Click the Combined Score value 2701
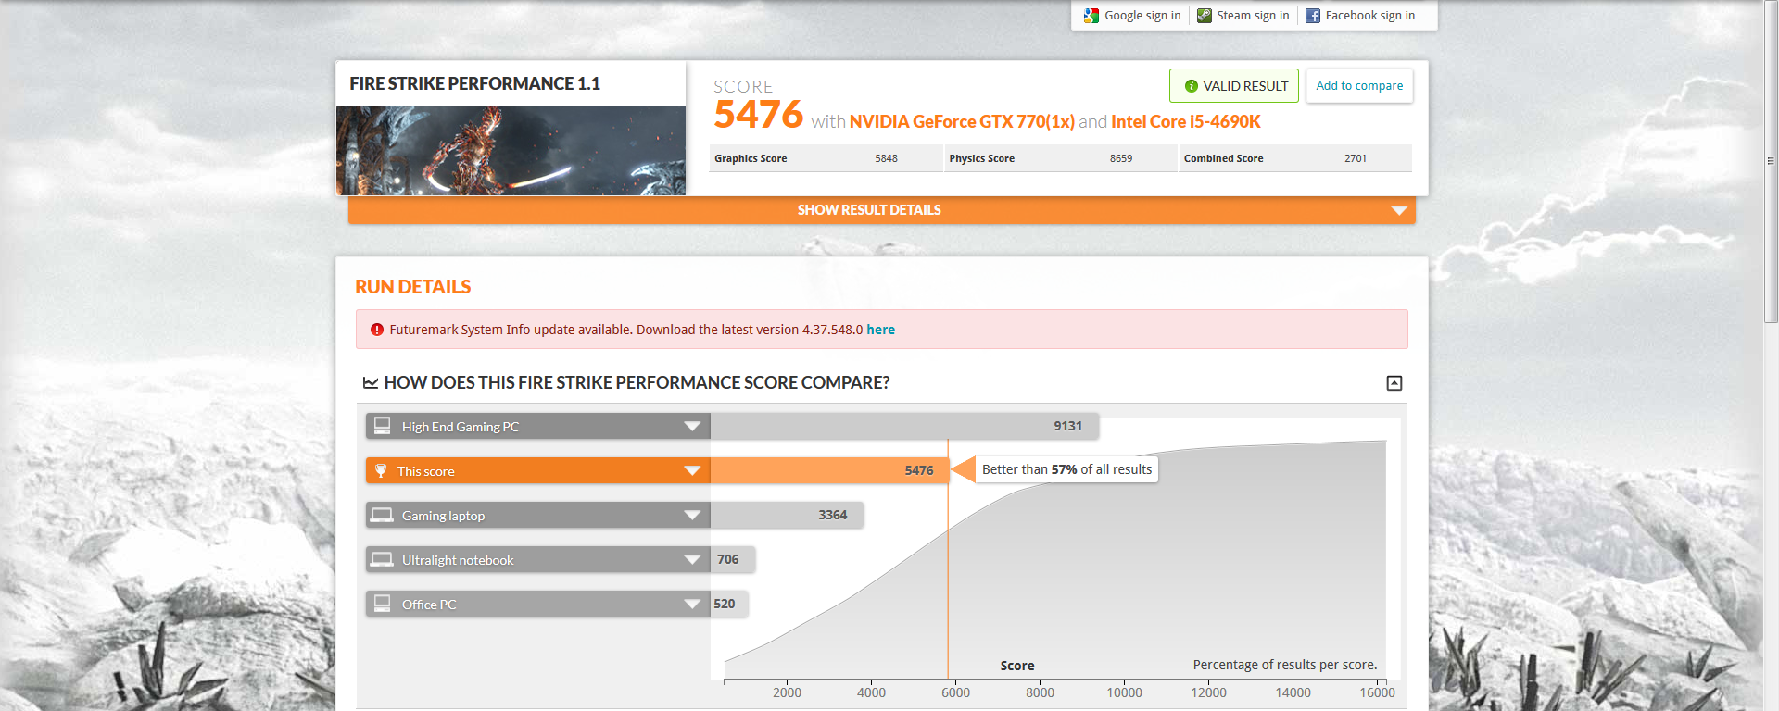 coord(1356,158)
